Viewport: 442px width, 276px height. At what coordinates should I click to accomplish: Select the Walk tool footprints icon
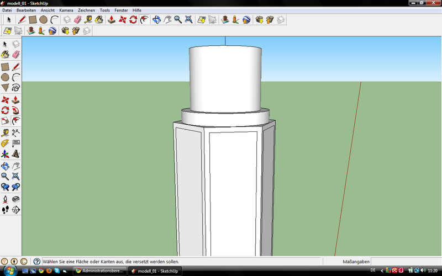coord(5,210)
